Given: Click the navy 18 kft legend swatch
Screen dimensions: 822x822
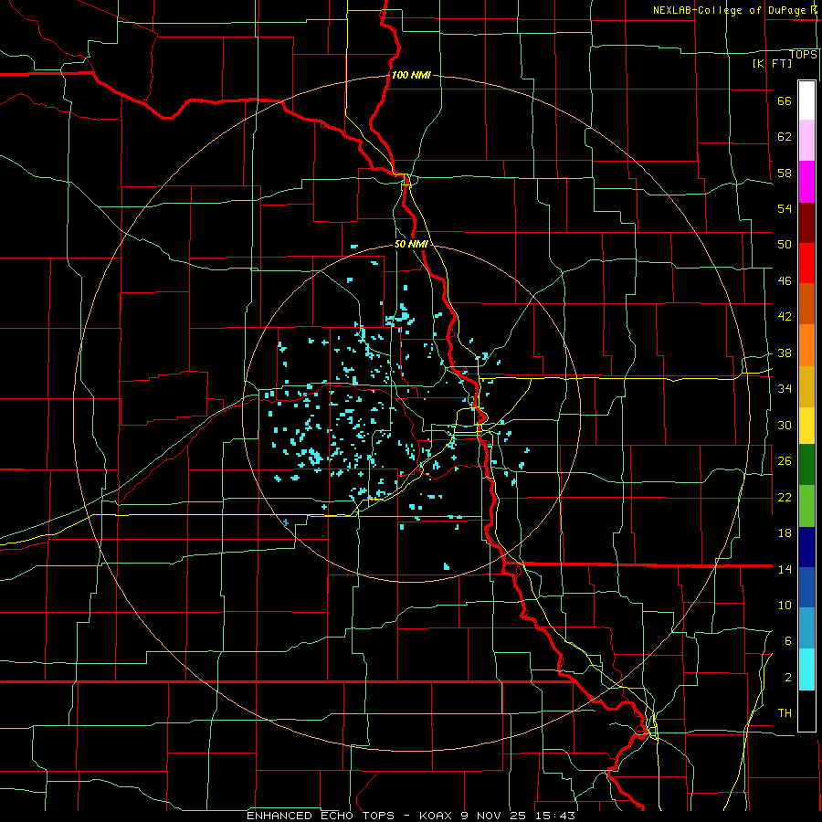Looking at the screenshot, I should (x=806, y=547).
